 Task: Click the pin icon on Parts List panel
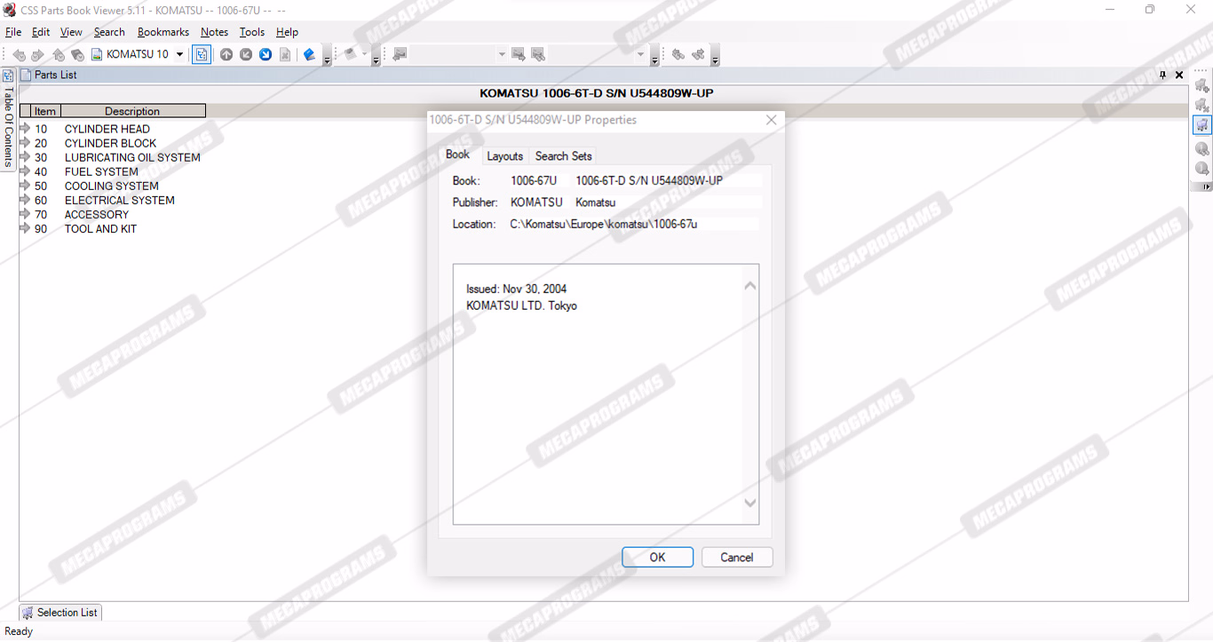click(x=1162, y=75)
